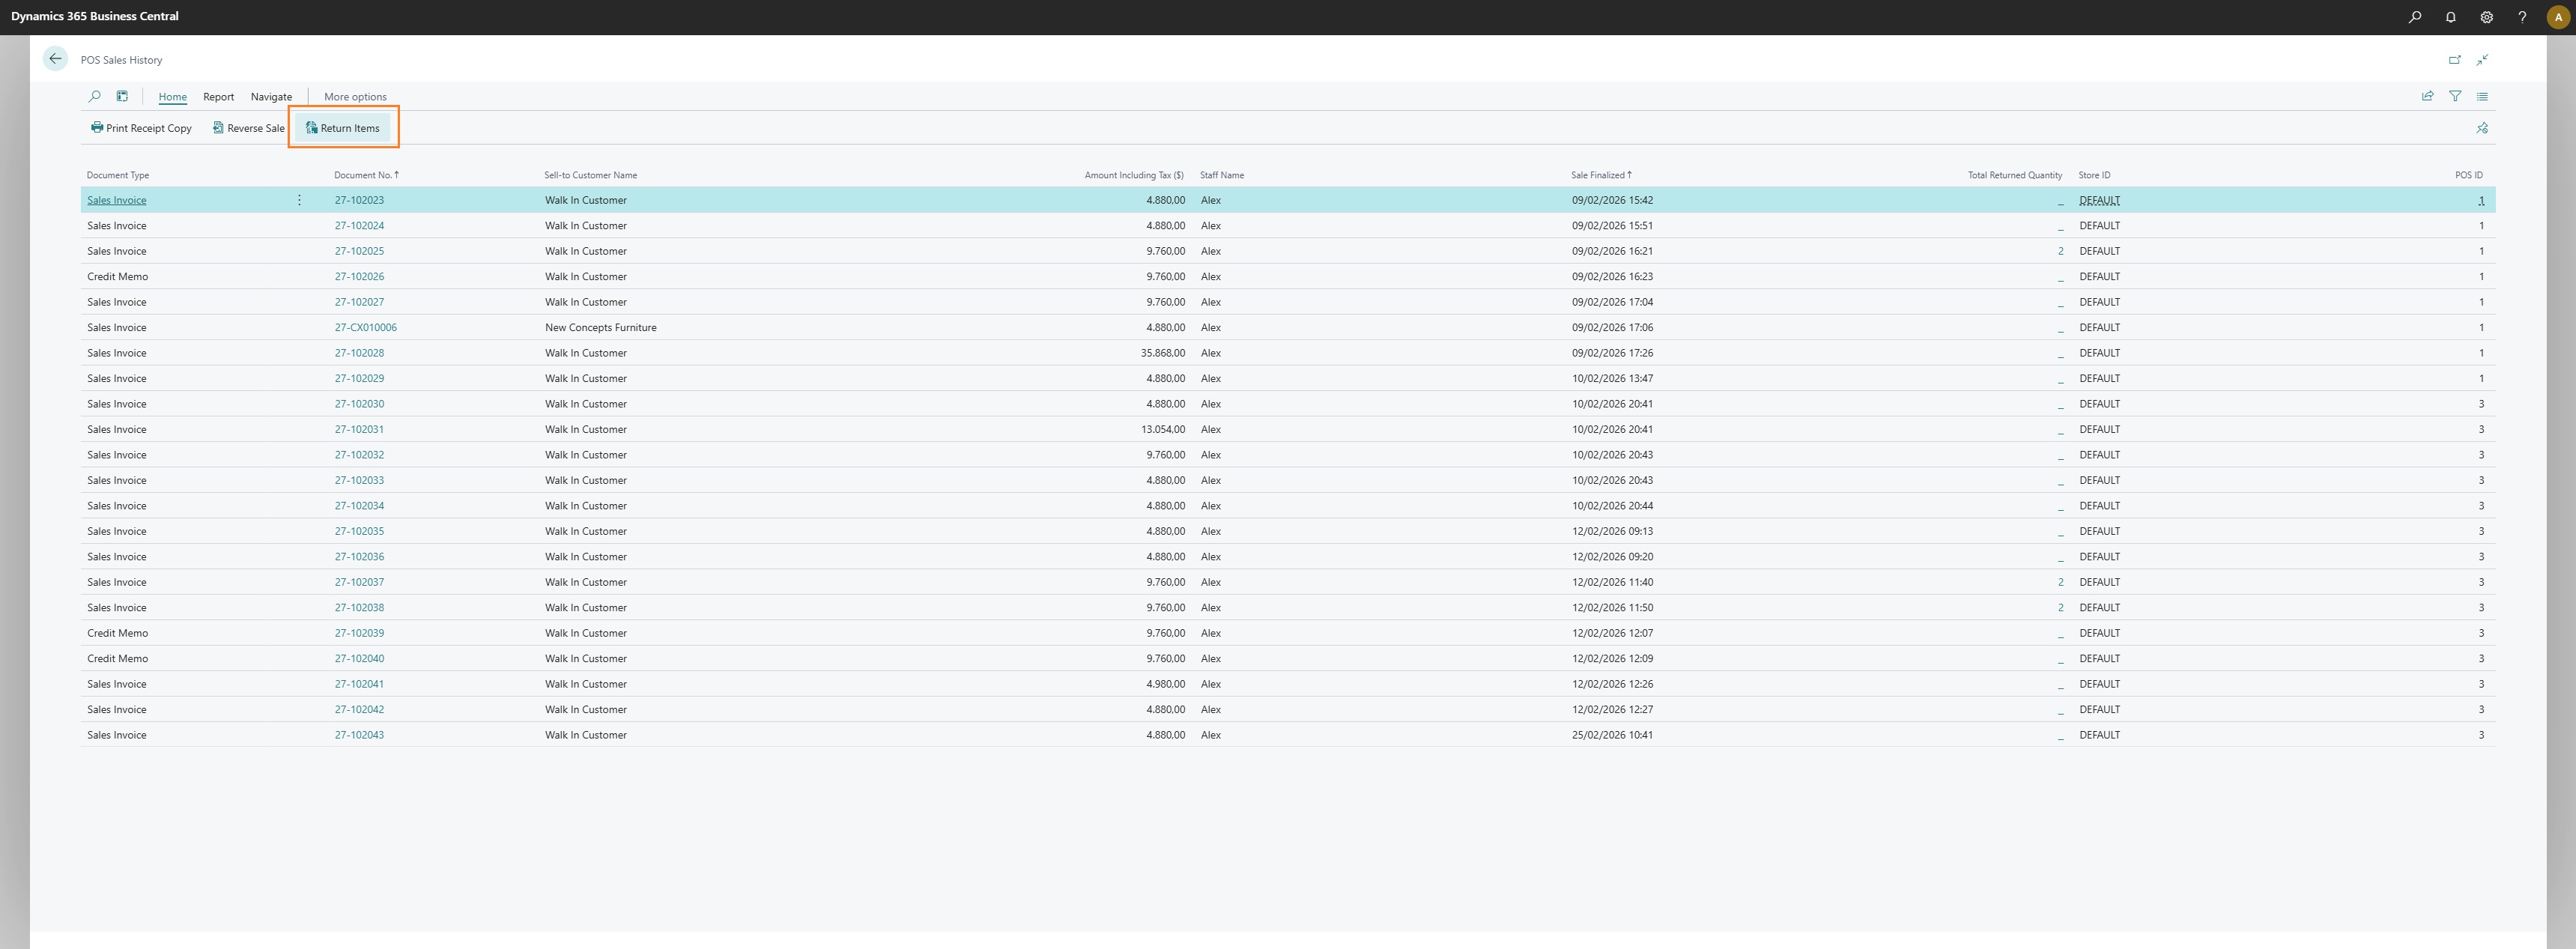Toggle the filter pane funnel icon
This screenshot has height=949, width=2576.
coord(2455,97)
